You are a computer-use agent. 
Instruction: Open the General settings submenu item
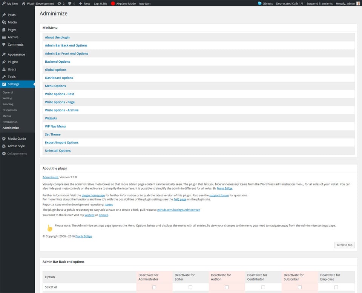tap(8, 92)
